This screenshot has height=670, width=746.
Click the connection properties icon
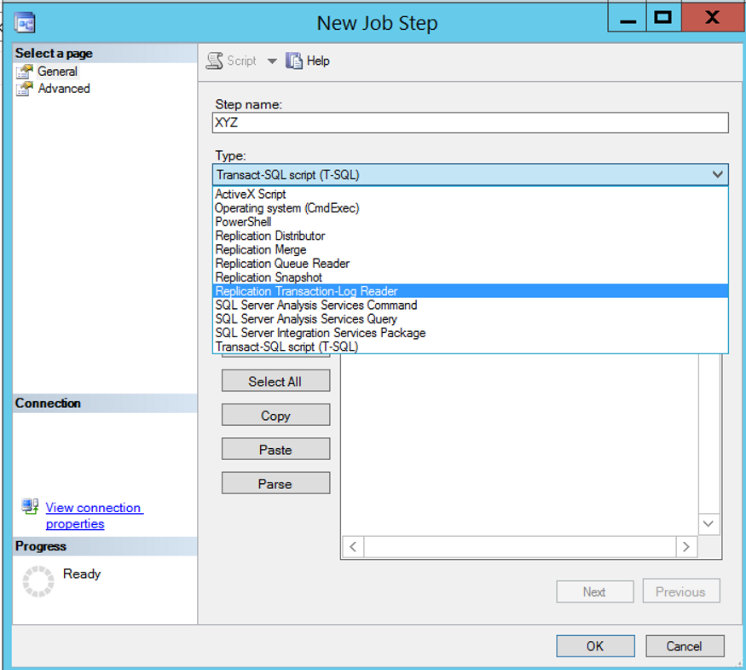point(30,506)
